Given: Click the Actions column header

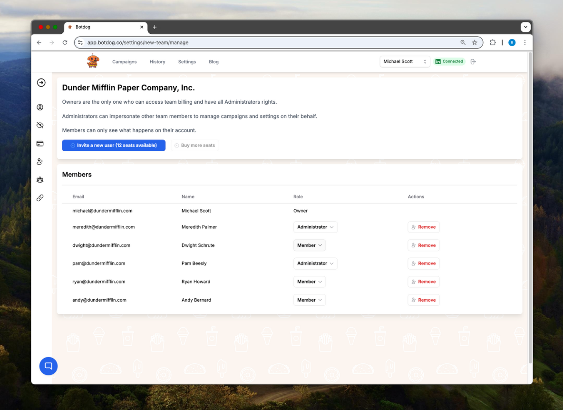Looking at the screenshot, I should [416, 197].
